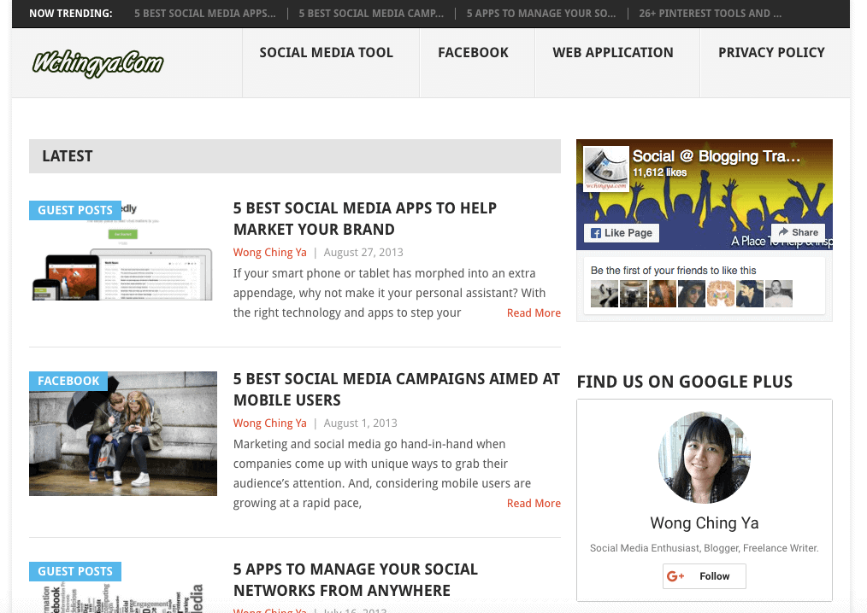Image resolution: width=867 pixels, height=613 pixels.
Task: Click the Wchingya.Com site logo
Action: [x=97, y=63]
